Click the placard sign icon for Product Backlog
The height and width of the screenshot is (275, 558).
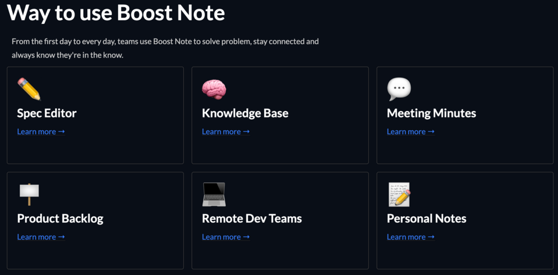[x=29, y=194]
